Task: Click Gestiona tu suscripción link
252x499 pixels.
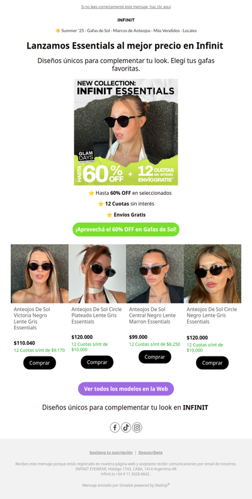Action: pyautogui.click(x=111, y=452)
